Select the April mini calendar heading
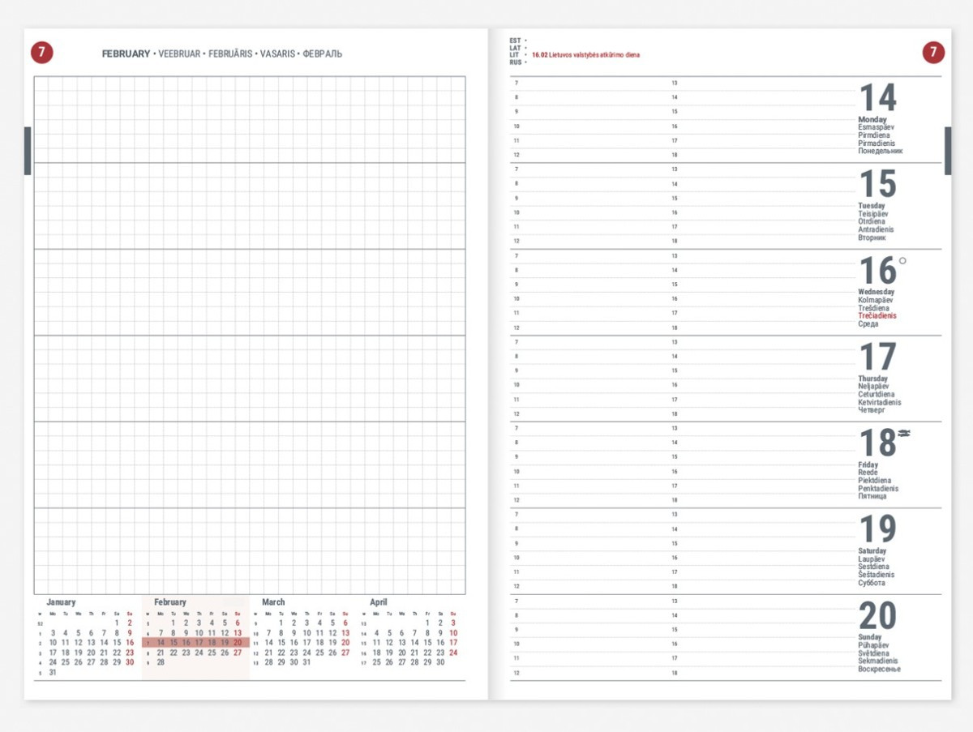The image size is (973, 732). click(x=379, y=602)
